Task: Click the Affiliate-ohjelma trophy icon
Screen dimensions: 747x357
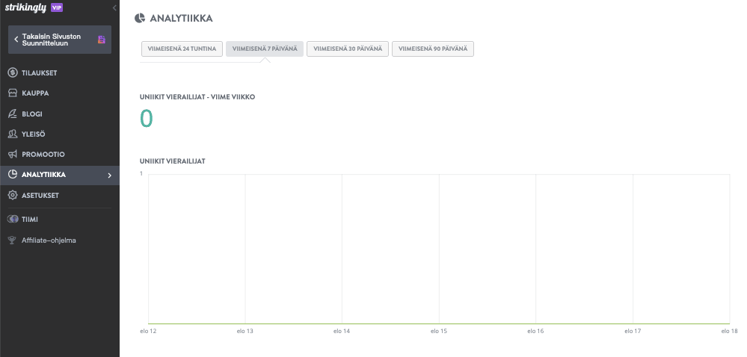Action: 13,240
